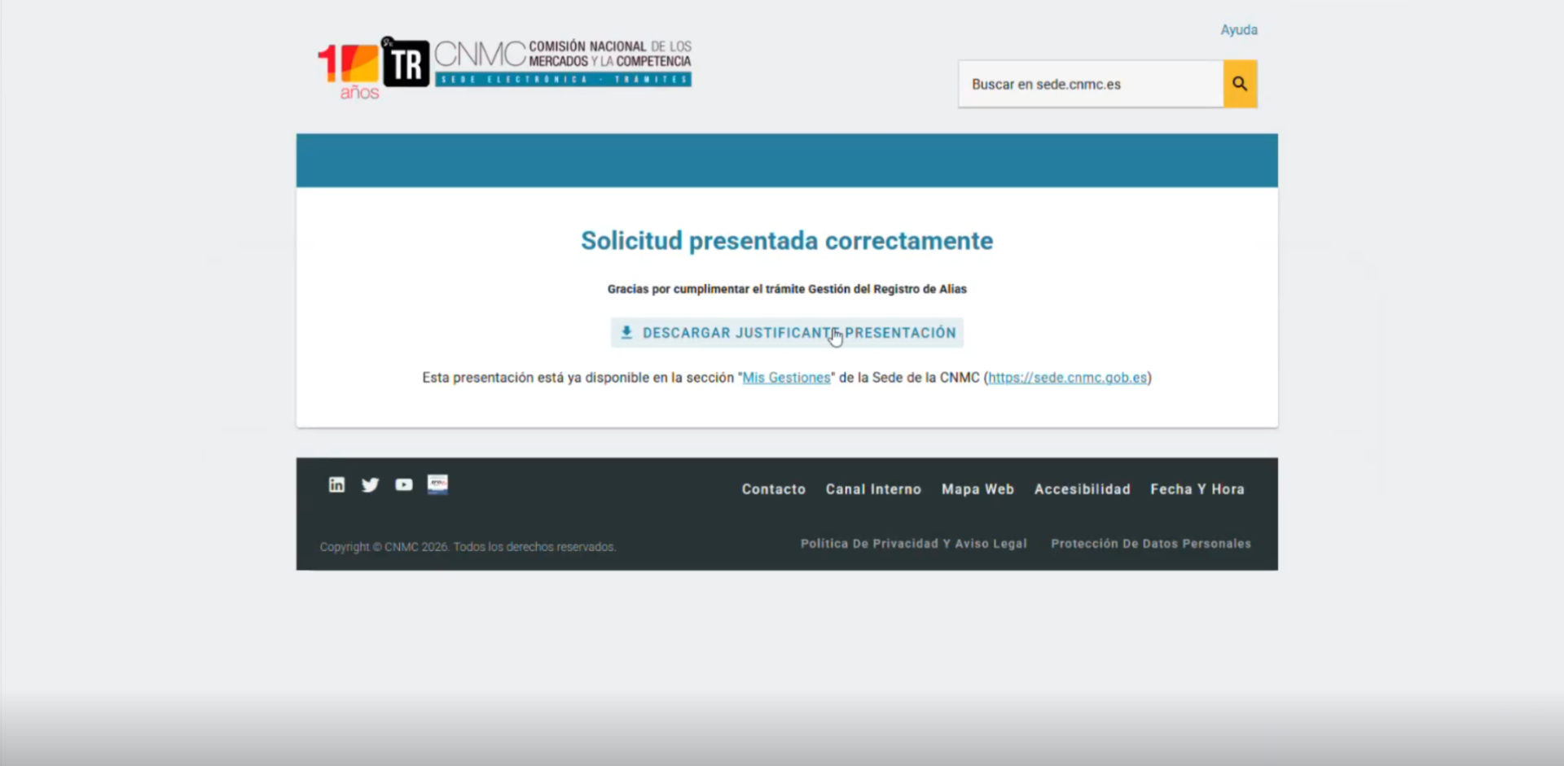Open the Mis Gestiones link

786,378
